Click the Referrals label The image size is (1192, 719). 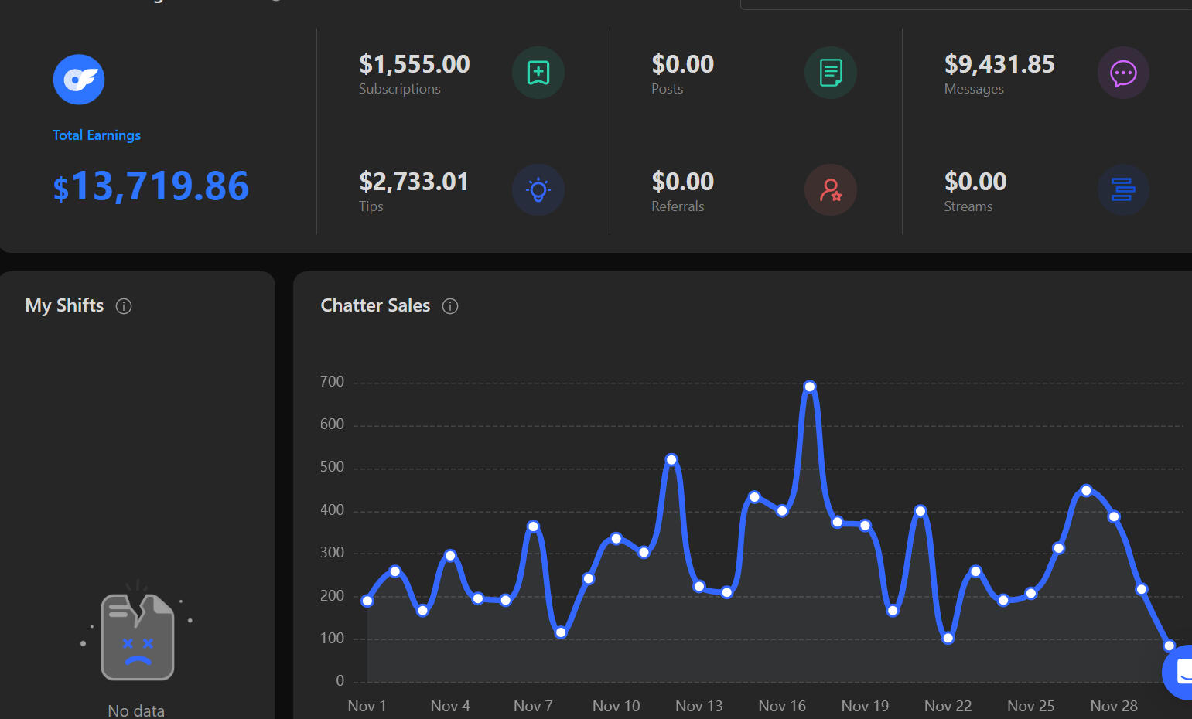point(678,206)
